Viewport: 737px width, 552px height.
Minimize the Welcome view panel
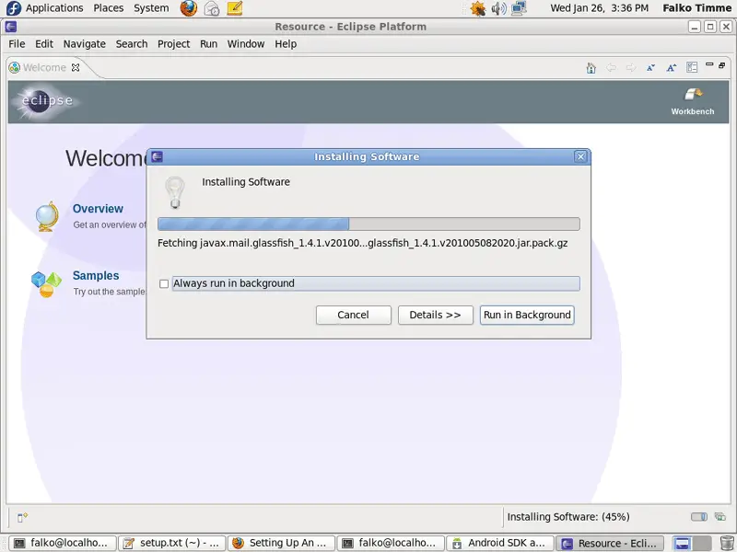[x=709, y=64]
